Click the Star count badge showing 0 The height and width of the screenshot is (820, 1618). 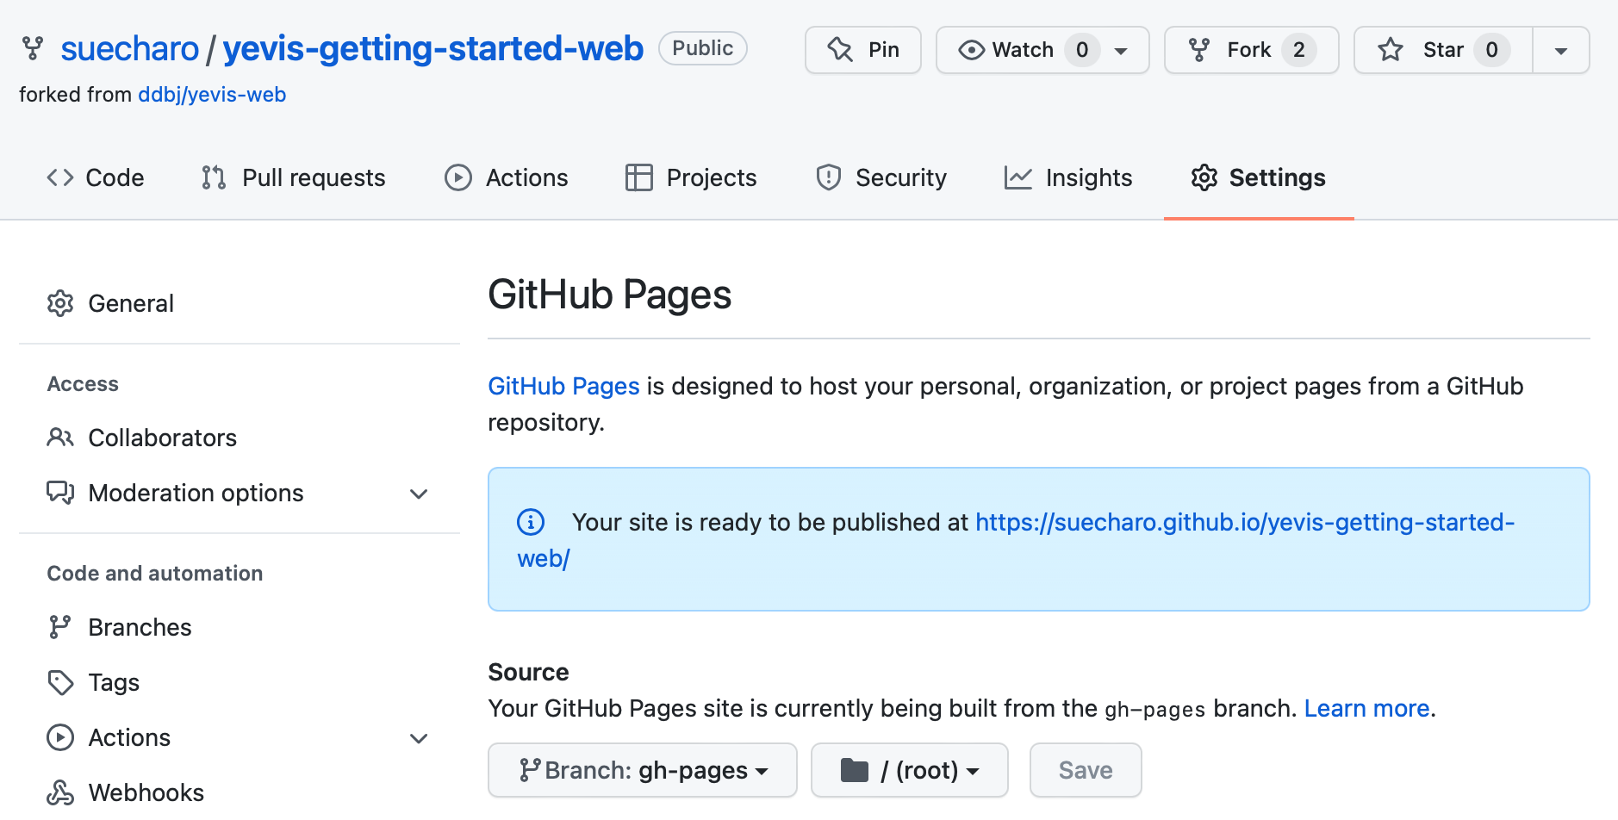click(x=1491, y=50)
